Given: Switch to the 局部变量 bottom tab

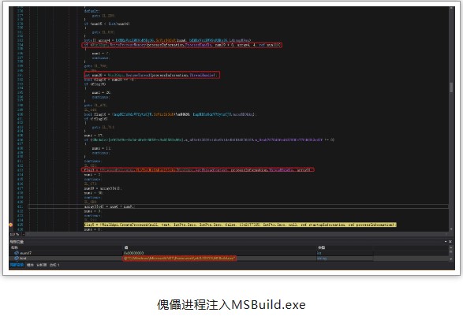Looking at the screenshot, I should pos(17,265).
